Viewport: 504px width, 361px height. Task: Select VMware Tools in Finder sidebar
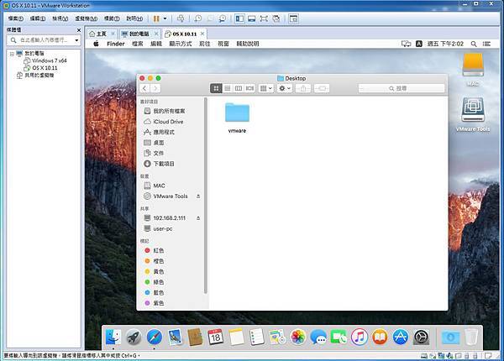coord(171,196)
